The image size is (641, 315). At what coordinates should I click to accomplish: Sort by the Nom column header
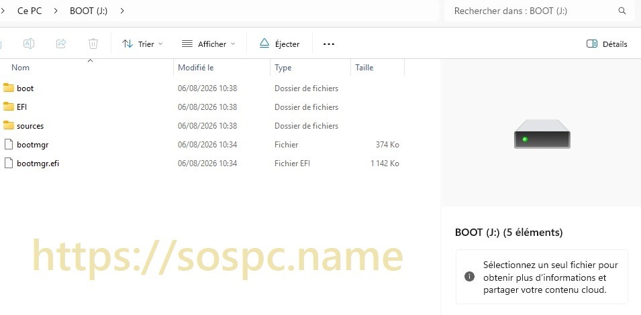click(20, 68)
